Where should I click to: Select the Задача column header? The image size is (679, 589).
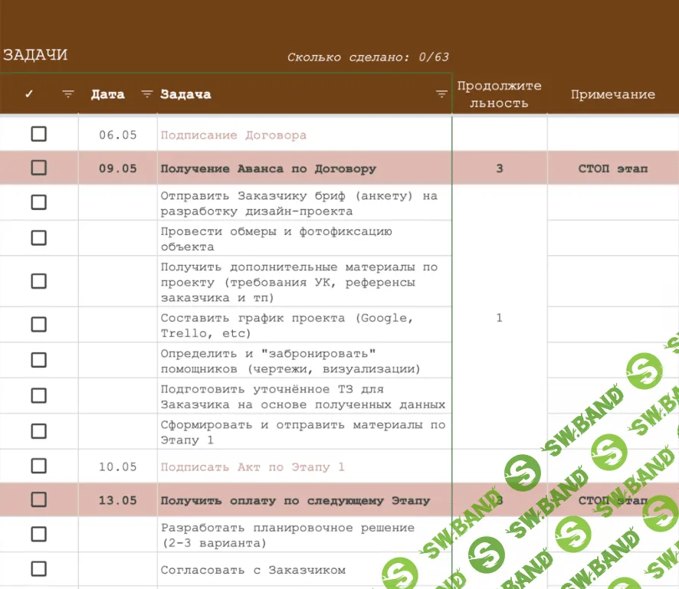tap(185, 94)
